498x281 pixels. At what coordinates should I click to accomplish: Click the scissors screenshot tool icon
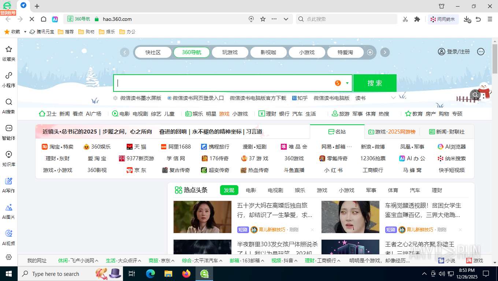[x=405, y=19]
